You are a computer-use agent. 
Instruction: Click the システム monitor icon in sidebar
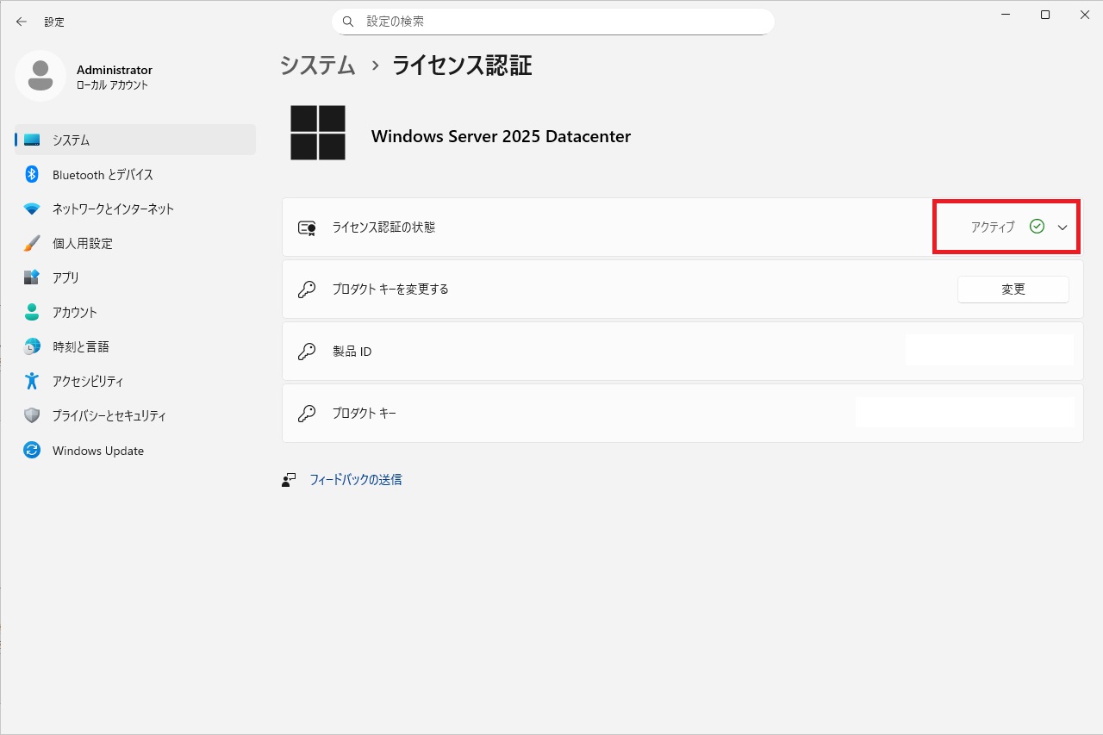pyautogui.click(x=32, y=140)
